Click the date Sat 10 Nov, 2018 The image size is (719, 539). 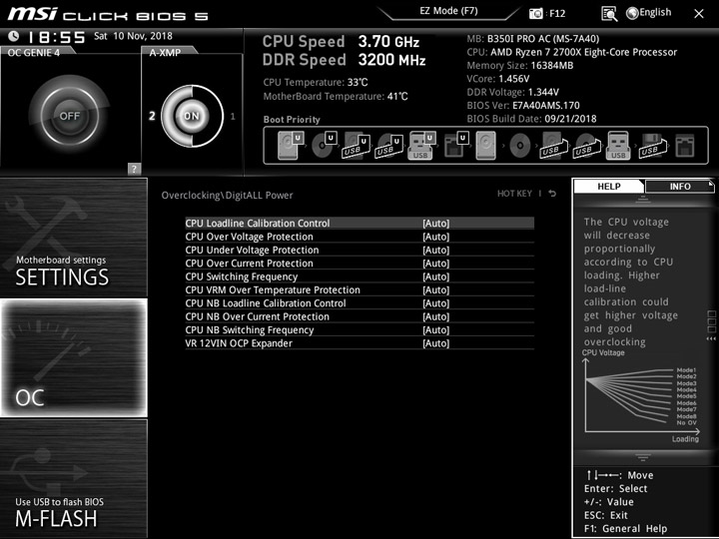[x=133, y=36]
